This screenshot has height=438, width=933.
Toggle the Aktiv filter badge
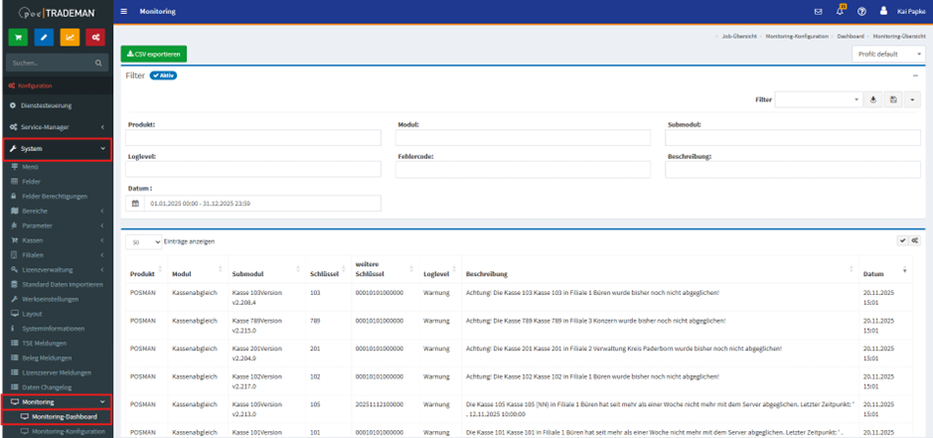tap(163, 75)
